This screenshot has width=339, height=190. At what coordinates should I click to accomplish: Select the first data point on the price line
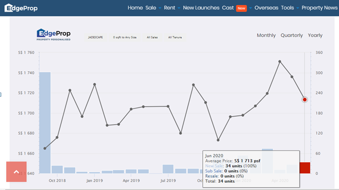coord(45,149)
